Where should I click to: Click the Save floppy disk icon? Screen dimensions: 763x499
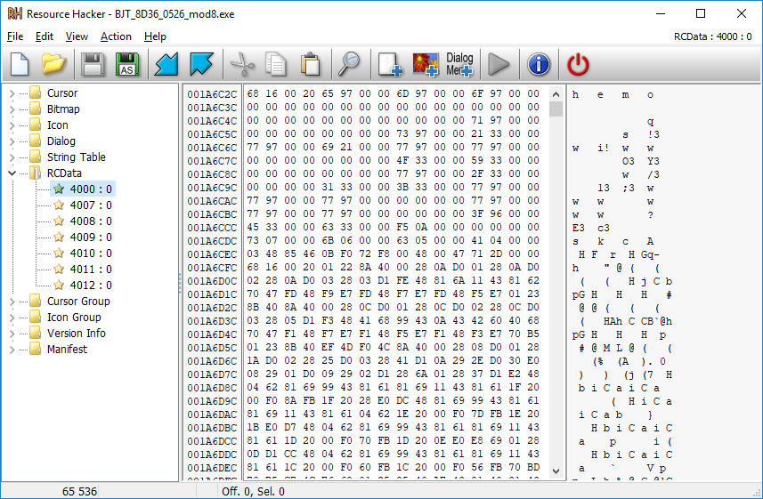pyautogui.click(x=93, y=64)
